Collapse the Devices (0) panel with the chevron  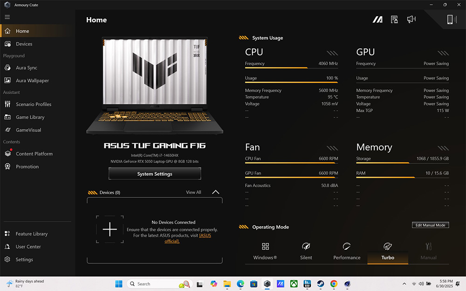point(216,192)
